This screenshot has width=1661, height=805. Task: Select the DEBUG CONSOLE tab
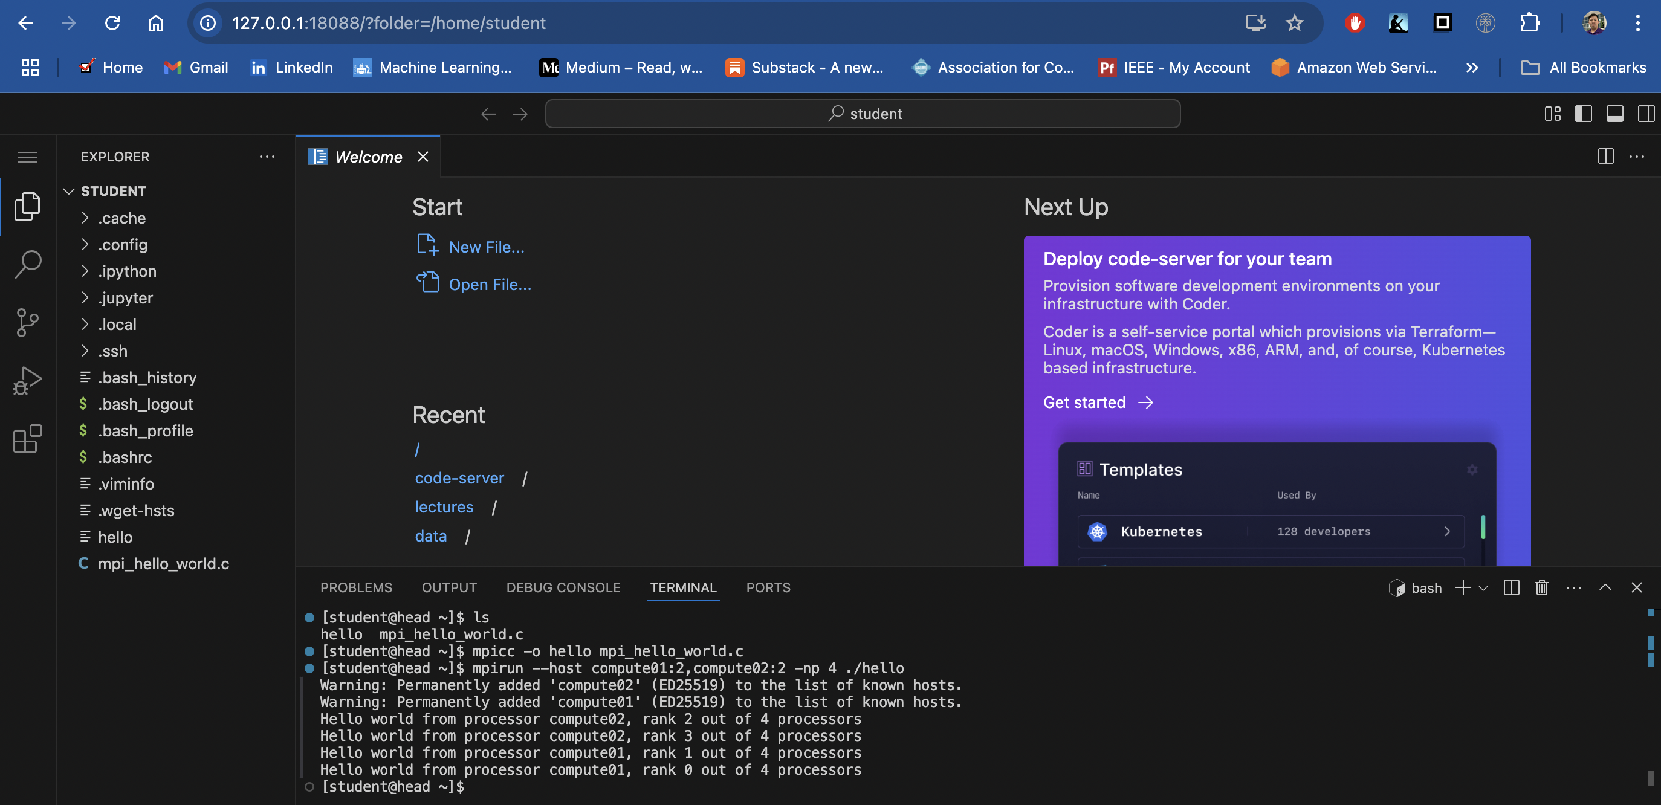563,587
